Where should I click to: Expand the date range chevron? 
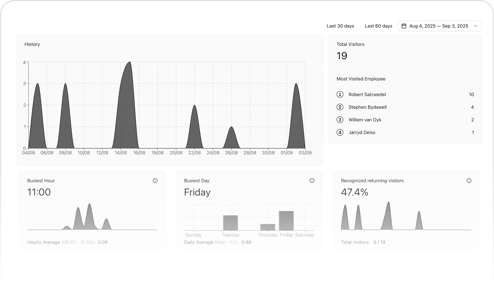tap(475, 26)
